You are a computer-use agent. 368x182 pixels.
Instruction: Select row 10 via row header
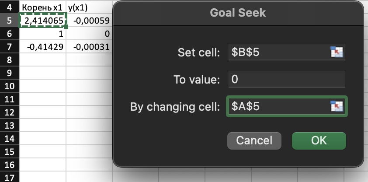[x=9, y=86]
